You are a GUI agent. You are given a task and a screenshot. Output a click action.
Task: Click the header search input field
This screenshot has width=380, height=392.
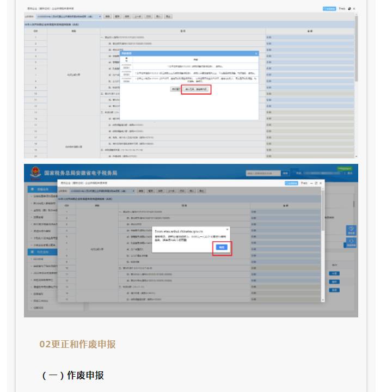coord(263,173)
